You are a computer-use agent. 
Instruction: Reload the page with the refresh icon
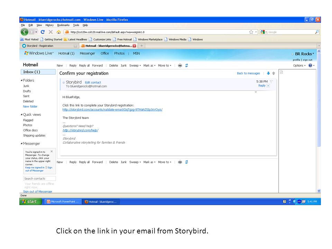point(43,32)
